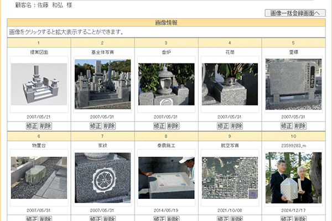This screenshot has width=332, height=221.
Task: Enlarge the 提案図面 thumbnail image
Action: tap(39, 85)
